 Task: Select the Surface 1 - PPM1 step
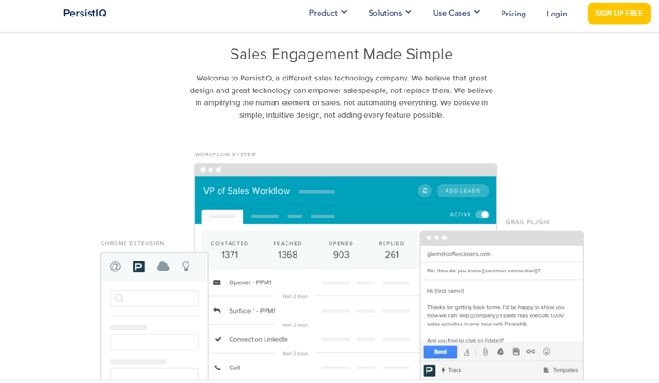point(253,311)
